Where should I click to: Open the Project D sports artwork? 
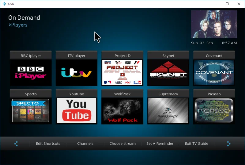point(122,73)
